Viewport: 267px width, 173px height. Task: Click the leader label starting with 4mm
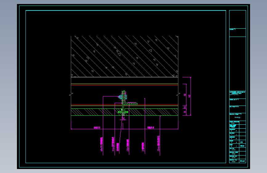113,144
